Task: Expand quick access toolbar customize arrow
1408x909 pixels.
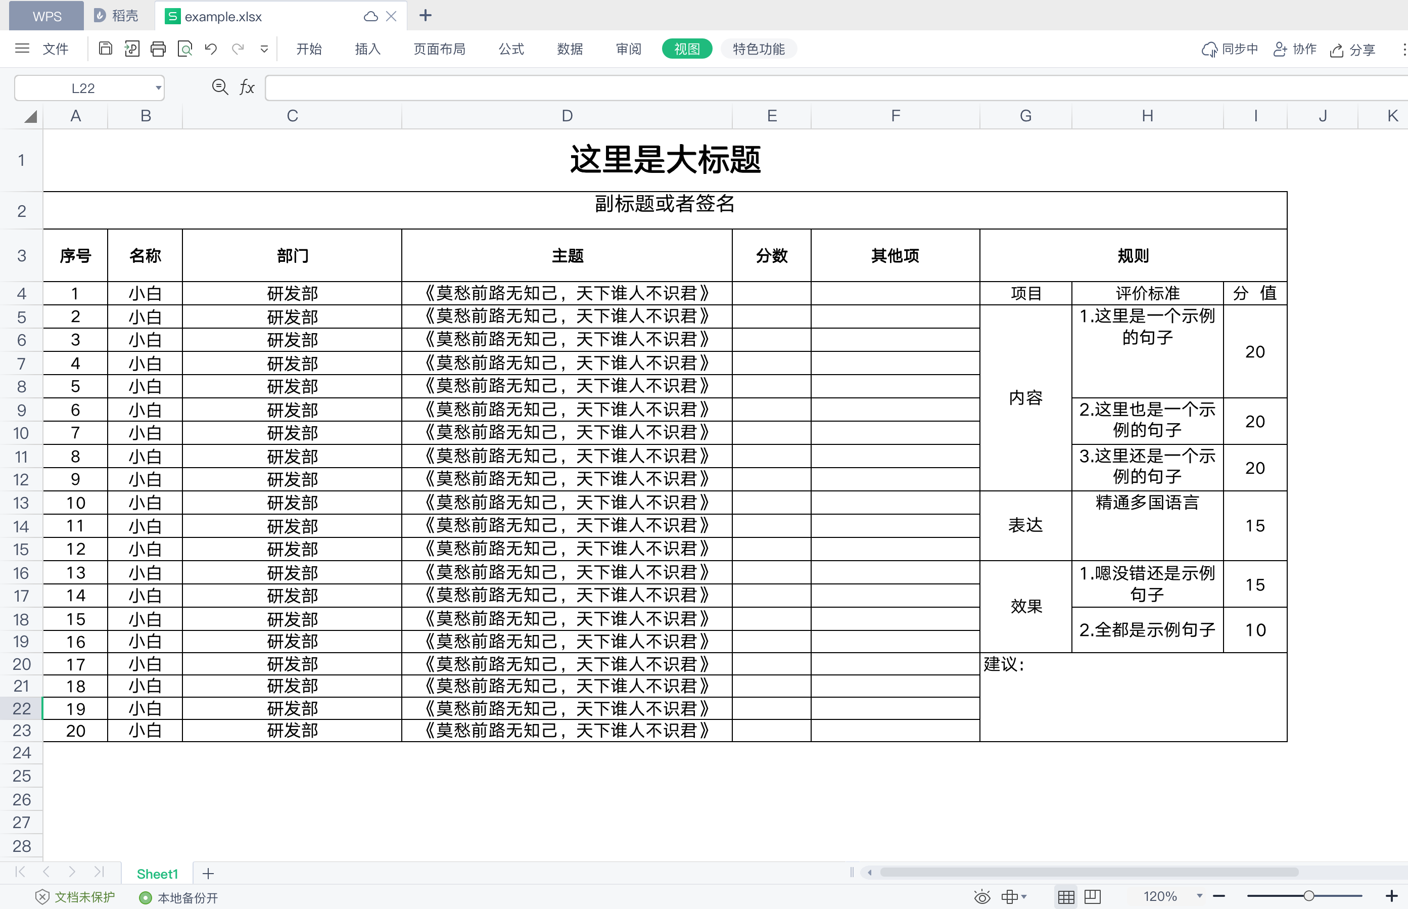Action: 264,50
